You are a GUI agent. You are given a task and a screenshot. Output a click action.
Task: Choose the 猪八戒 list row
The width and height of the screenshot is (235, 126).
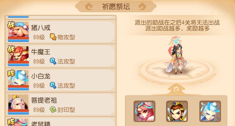tap(61, 32)
